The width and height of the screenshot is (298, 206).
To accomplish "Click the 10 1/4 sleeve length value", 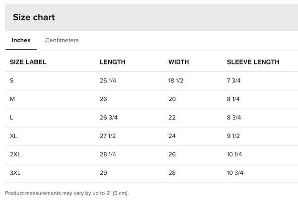I will (235, 154).
